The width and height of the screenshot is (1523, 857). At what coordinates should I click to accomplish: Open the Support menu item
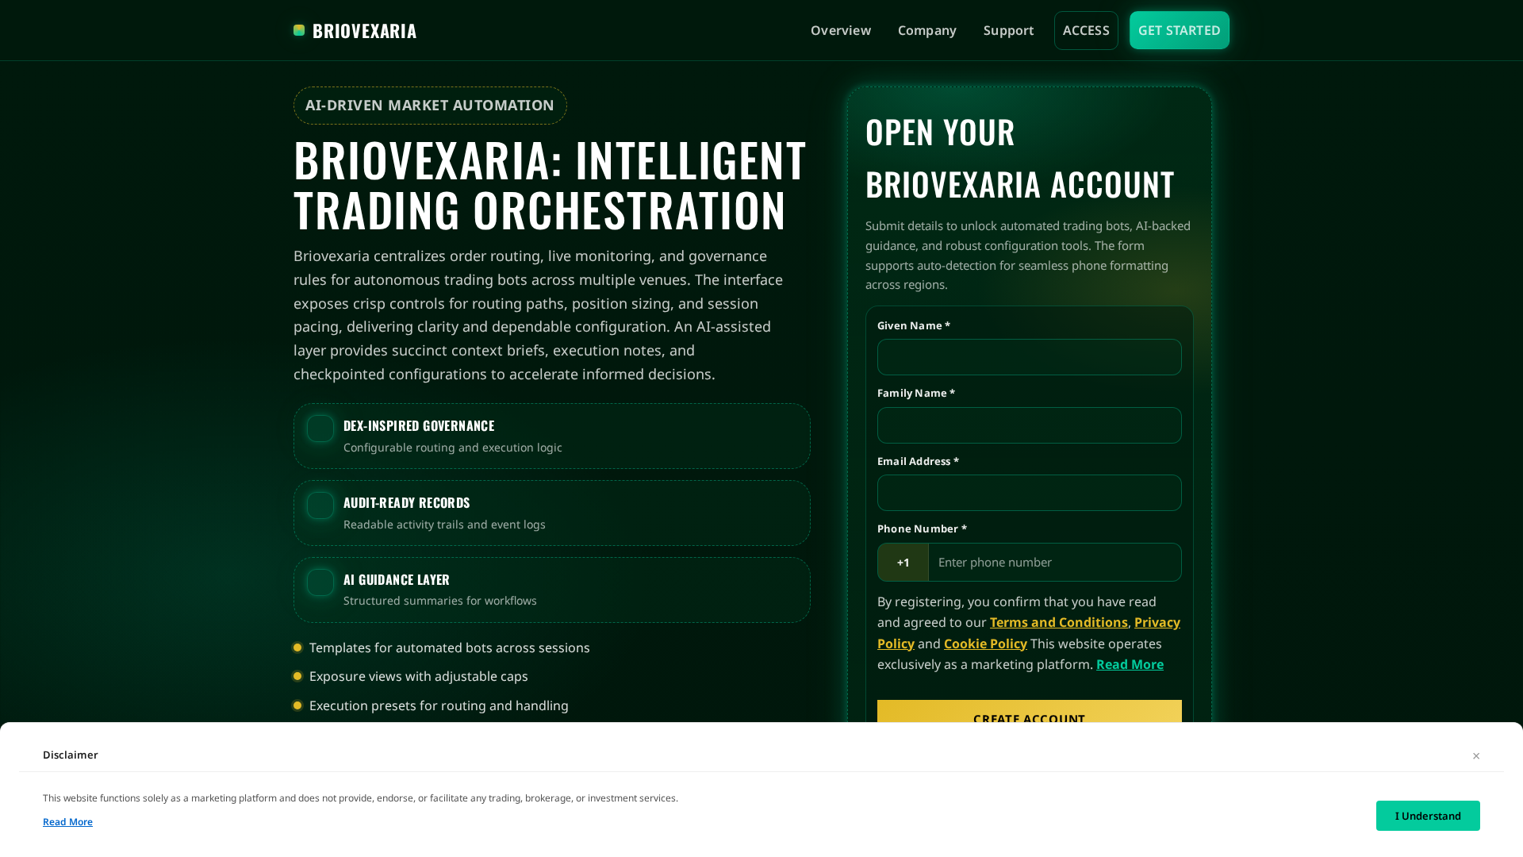click(1008, 30)
